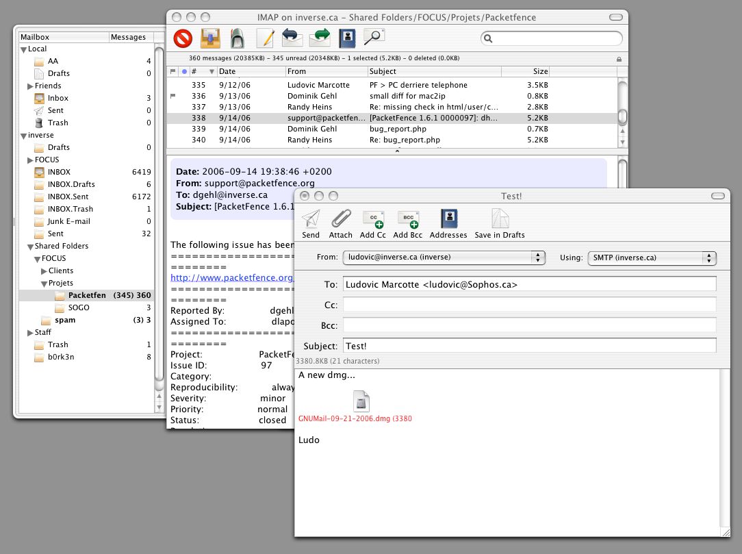Click the blue dot unread column header
The width and height of the screenshot is (742, 554).
pyautogui.click(x=184, y=71)
